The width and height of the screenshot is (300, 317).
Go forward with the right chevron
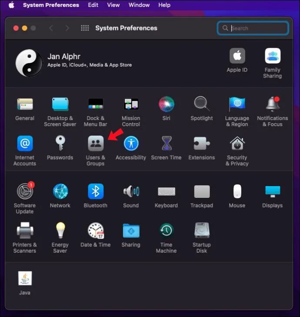click(x=67, y=28)
